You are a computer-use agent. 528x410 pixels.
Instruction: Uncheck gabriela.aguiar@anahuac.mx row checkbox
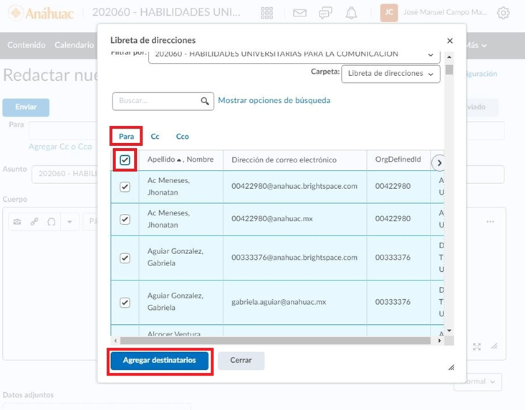(x=125, y=302)
